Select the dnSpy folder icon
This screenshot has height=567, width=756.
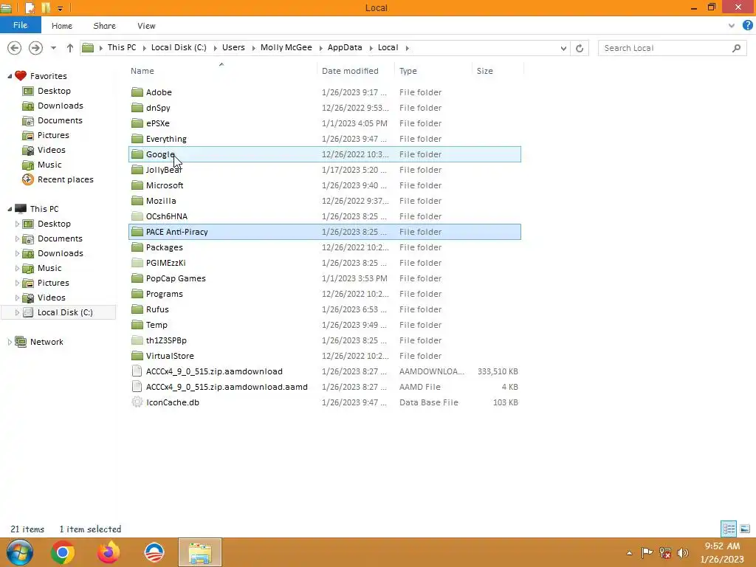coord(137,108)
